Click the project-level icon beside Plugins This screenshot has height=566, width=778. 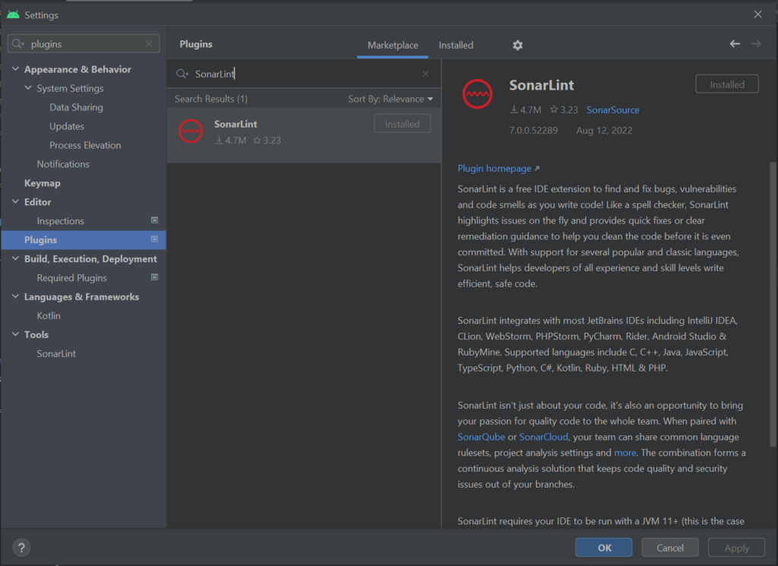click(x=155, y=239)
